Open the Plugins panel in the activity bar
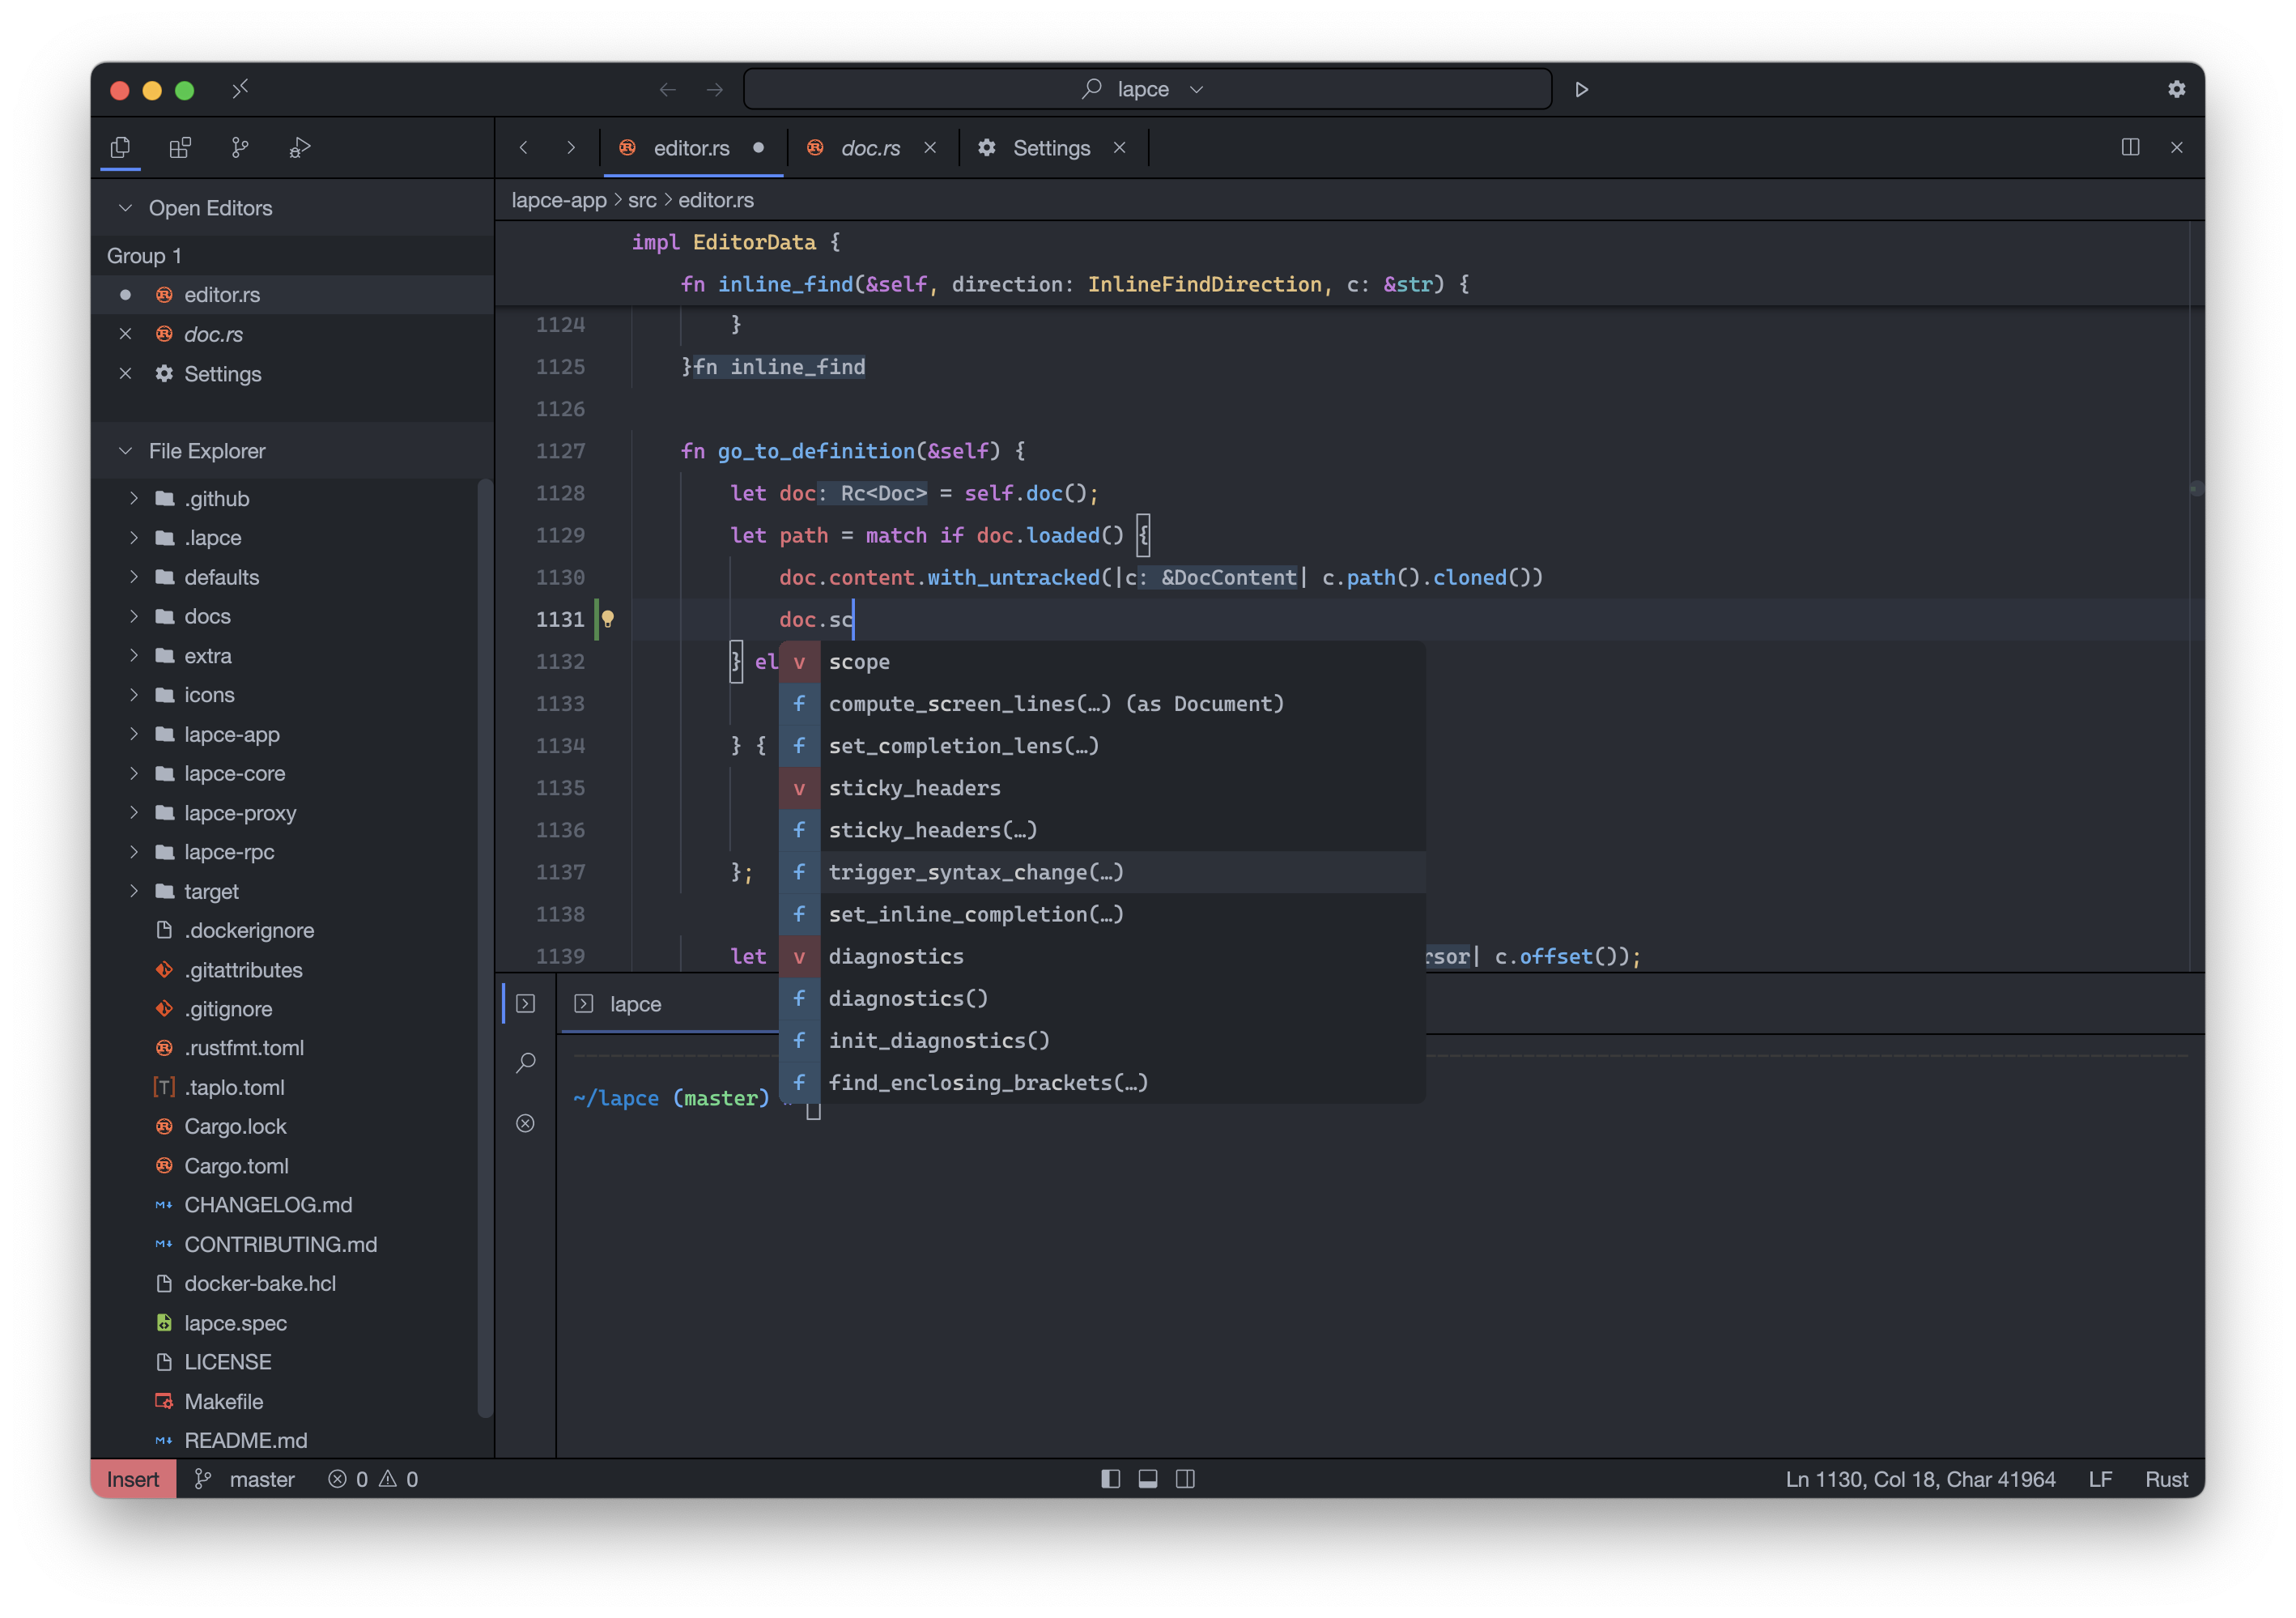 [x=180, y=147]
